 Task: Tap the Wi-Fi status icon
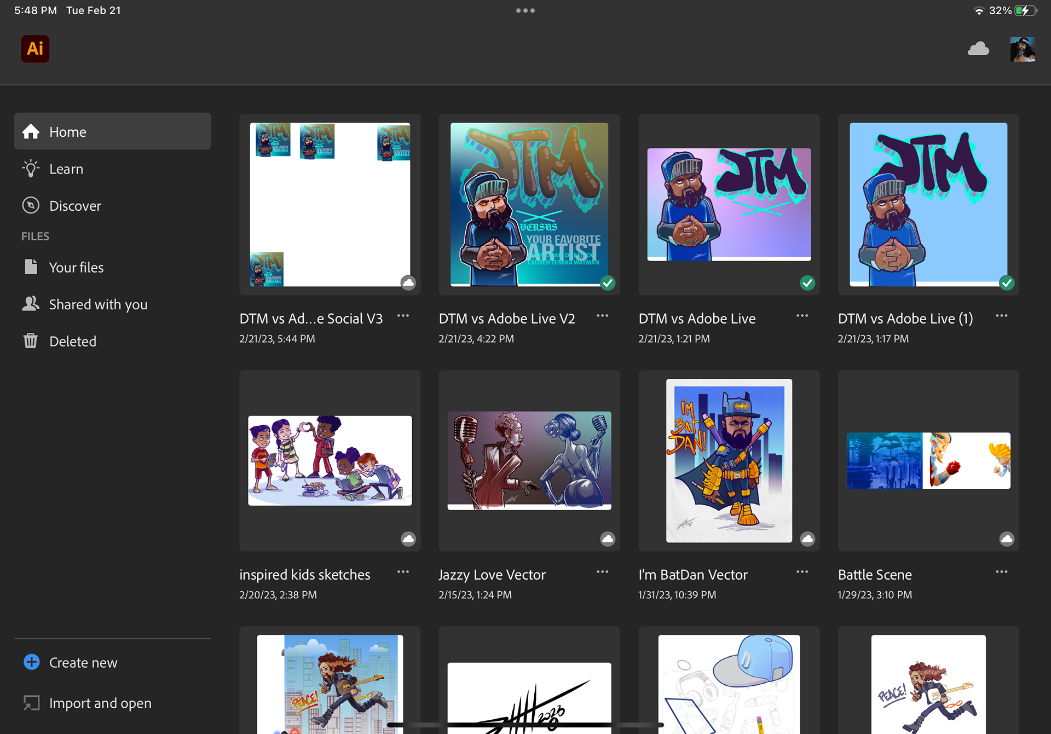coord(979,11)
